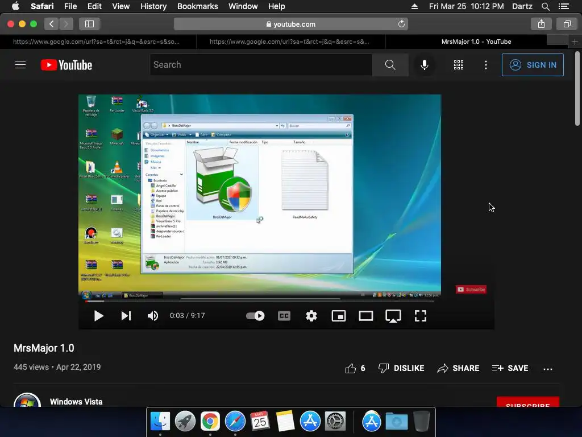This screenshot has width=582, height=437.
Task: Click the video progress bar
Action: tap(260, 301)
